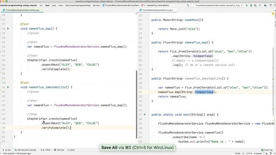This screenshot has width=276, height=155.
Task: Place cursor after verifyComplete() on line 50
Action: click(x=71, y=128)
